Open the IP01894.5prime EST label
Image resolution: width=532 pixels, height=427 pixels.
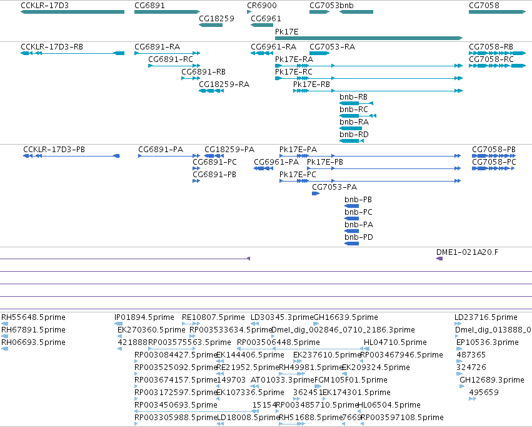(144, 317)
